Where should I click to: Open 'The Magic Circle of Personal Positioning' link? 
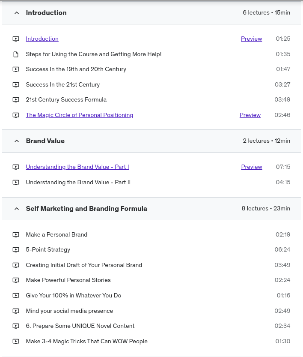click(79, 115)
